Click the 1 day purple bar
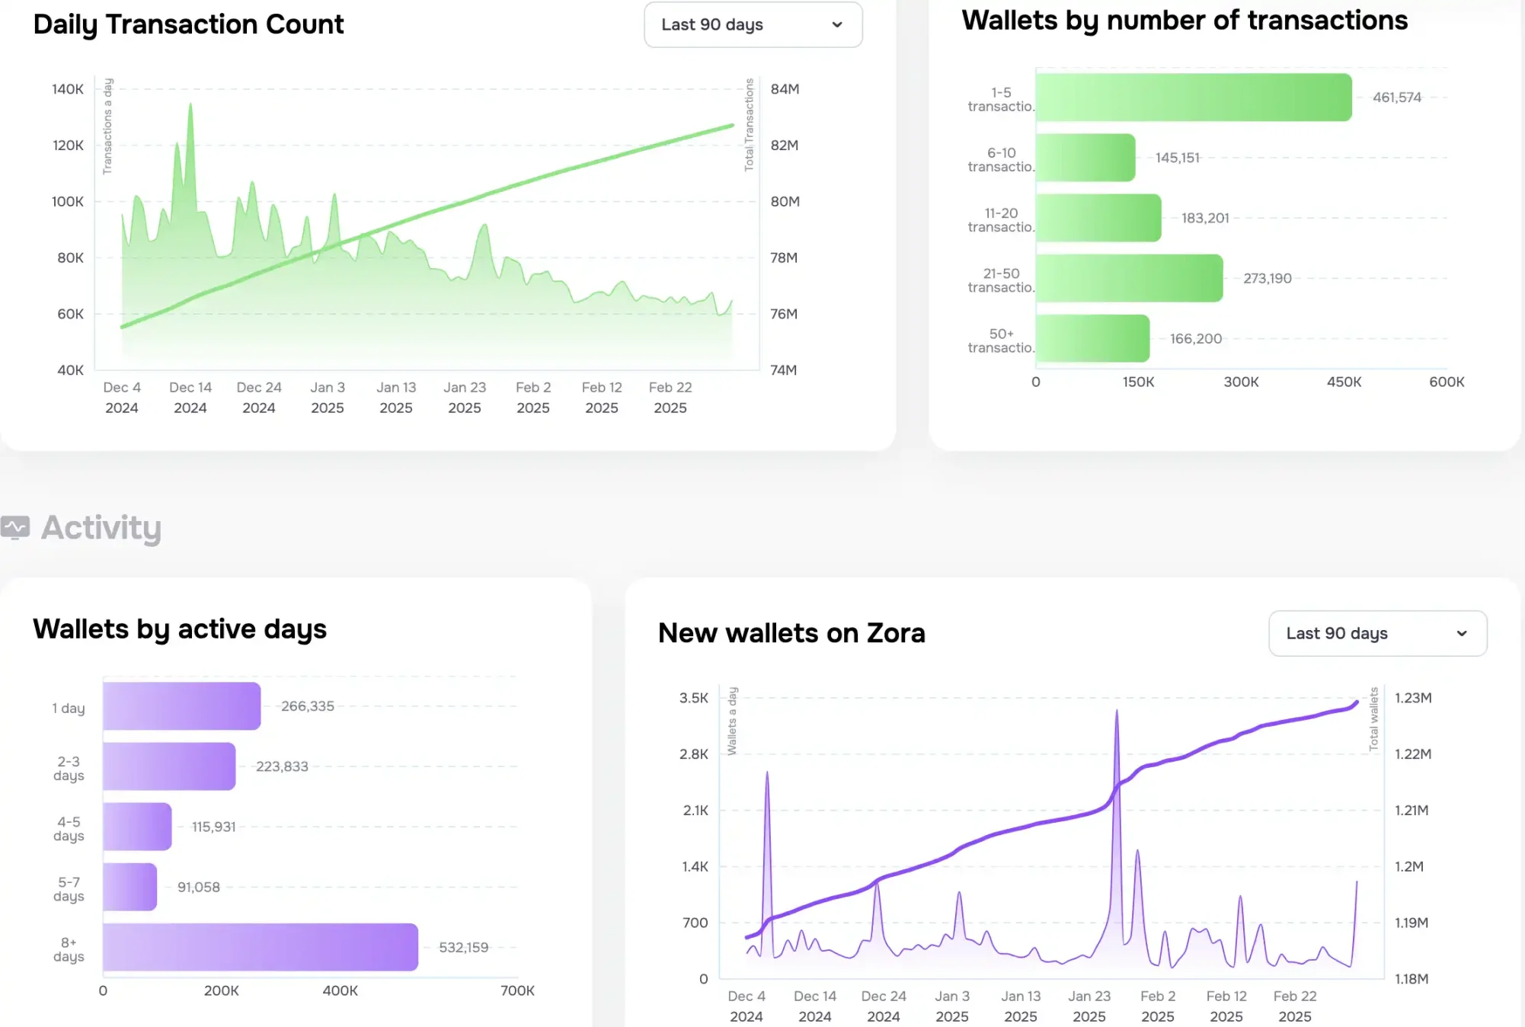 pyautogui.click(x=181, y=706)
